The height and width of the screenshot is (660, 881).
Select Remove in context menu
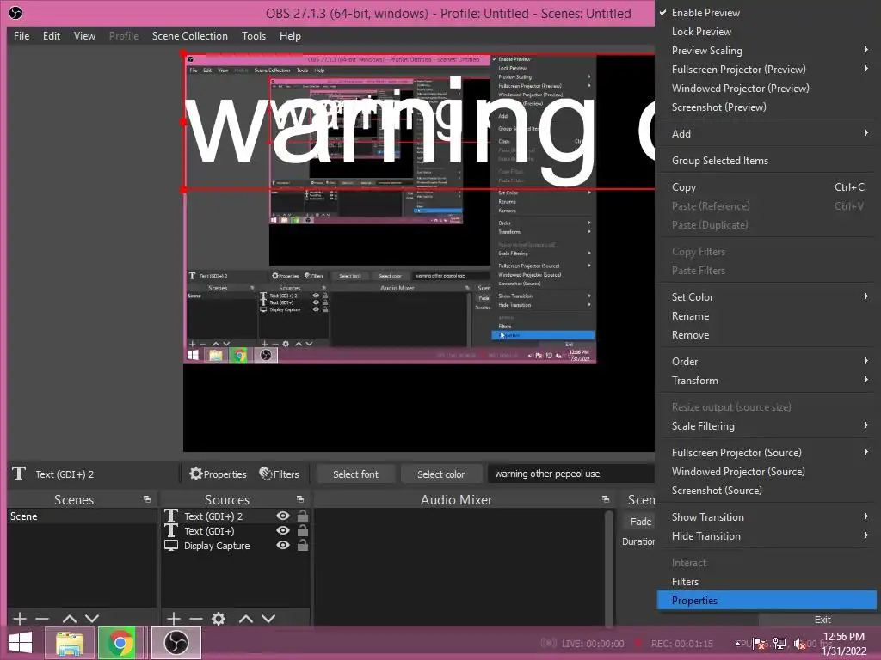pyautogui.click(x=766, y=335)
